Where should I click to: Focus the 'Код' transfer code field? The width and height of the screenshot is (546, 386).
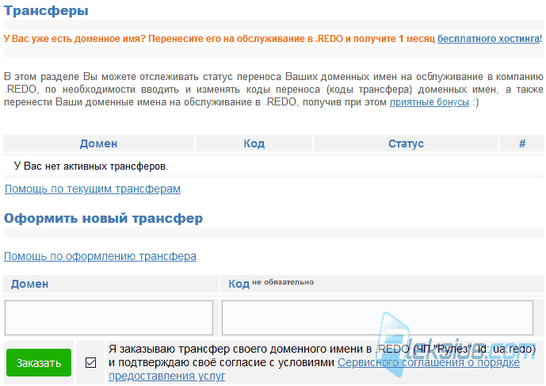pos(377,318)
